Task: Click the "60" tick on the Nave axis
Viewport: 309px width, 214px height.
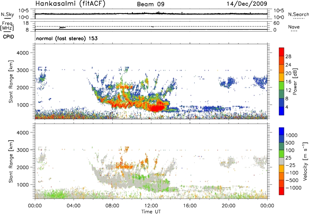Action: [276, 23]
